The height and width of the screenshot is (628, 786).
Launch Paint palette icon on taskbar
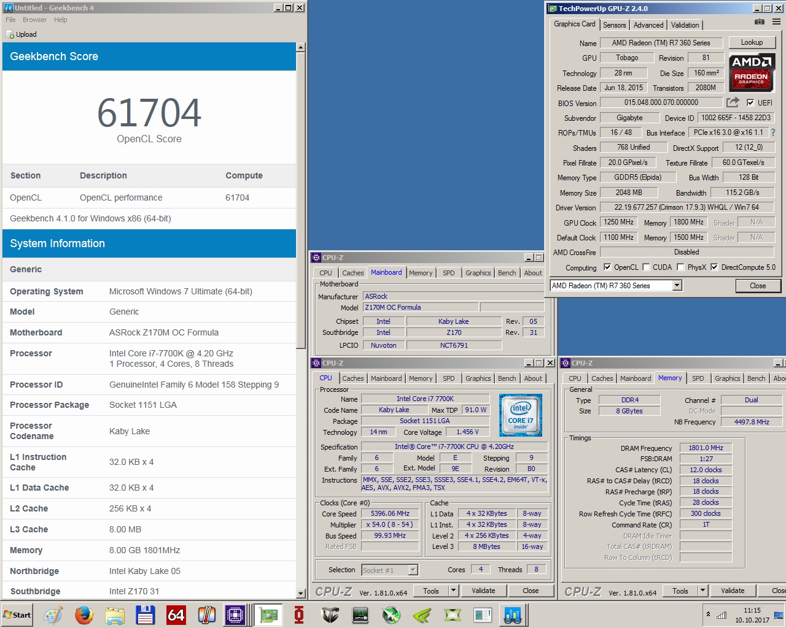point(53,615)
